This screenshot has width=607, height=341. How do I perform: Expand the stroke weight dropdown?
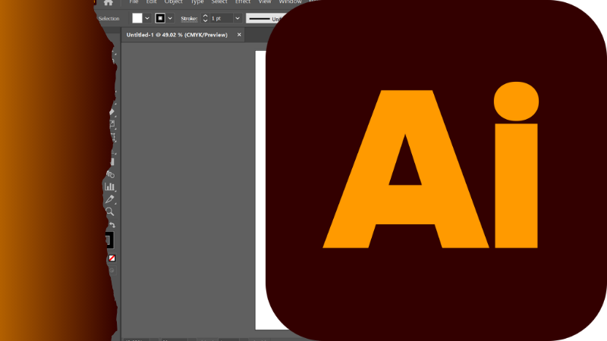pos(237,18)
